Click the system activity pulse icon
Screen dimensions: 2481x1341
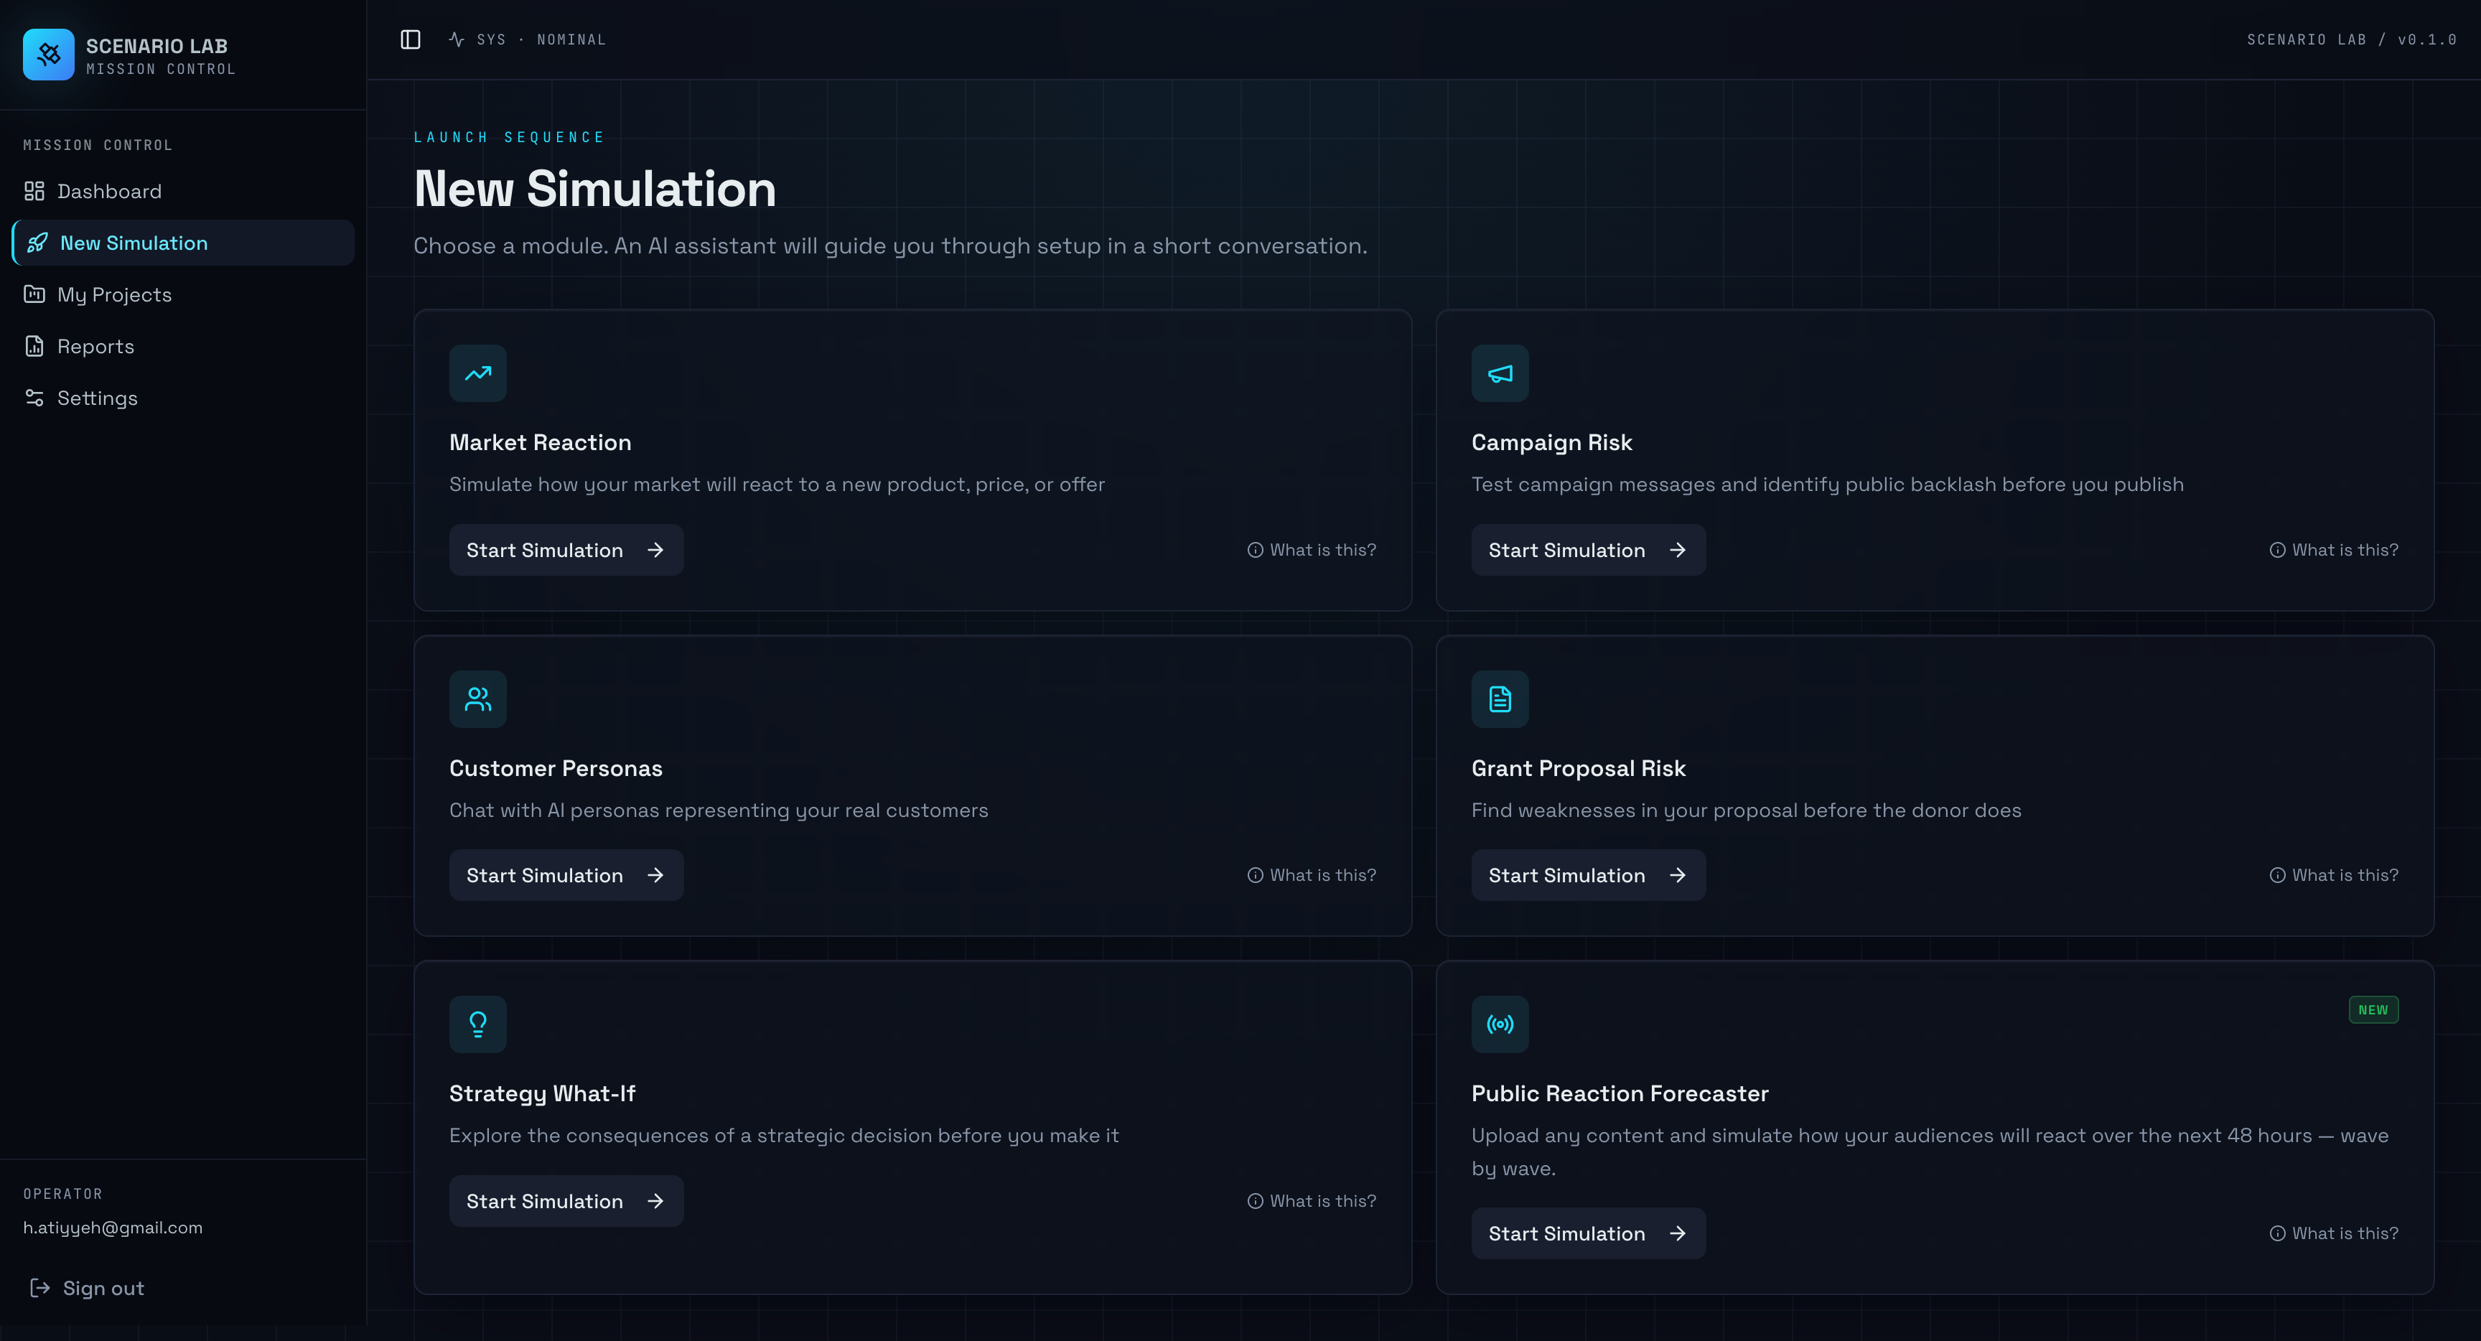(457, 39)
